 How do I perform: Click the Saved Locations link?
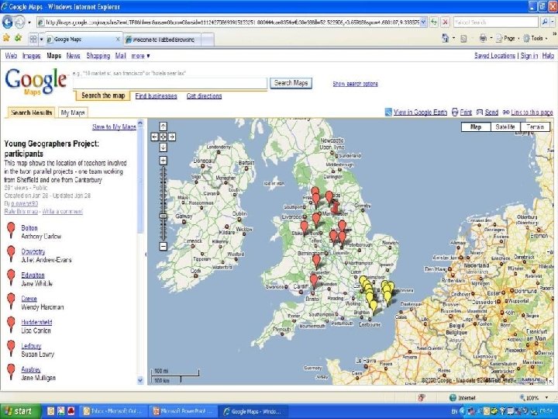point(494,56)
